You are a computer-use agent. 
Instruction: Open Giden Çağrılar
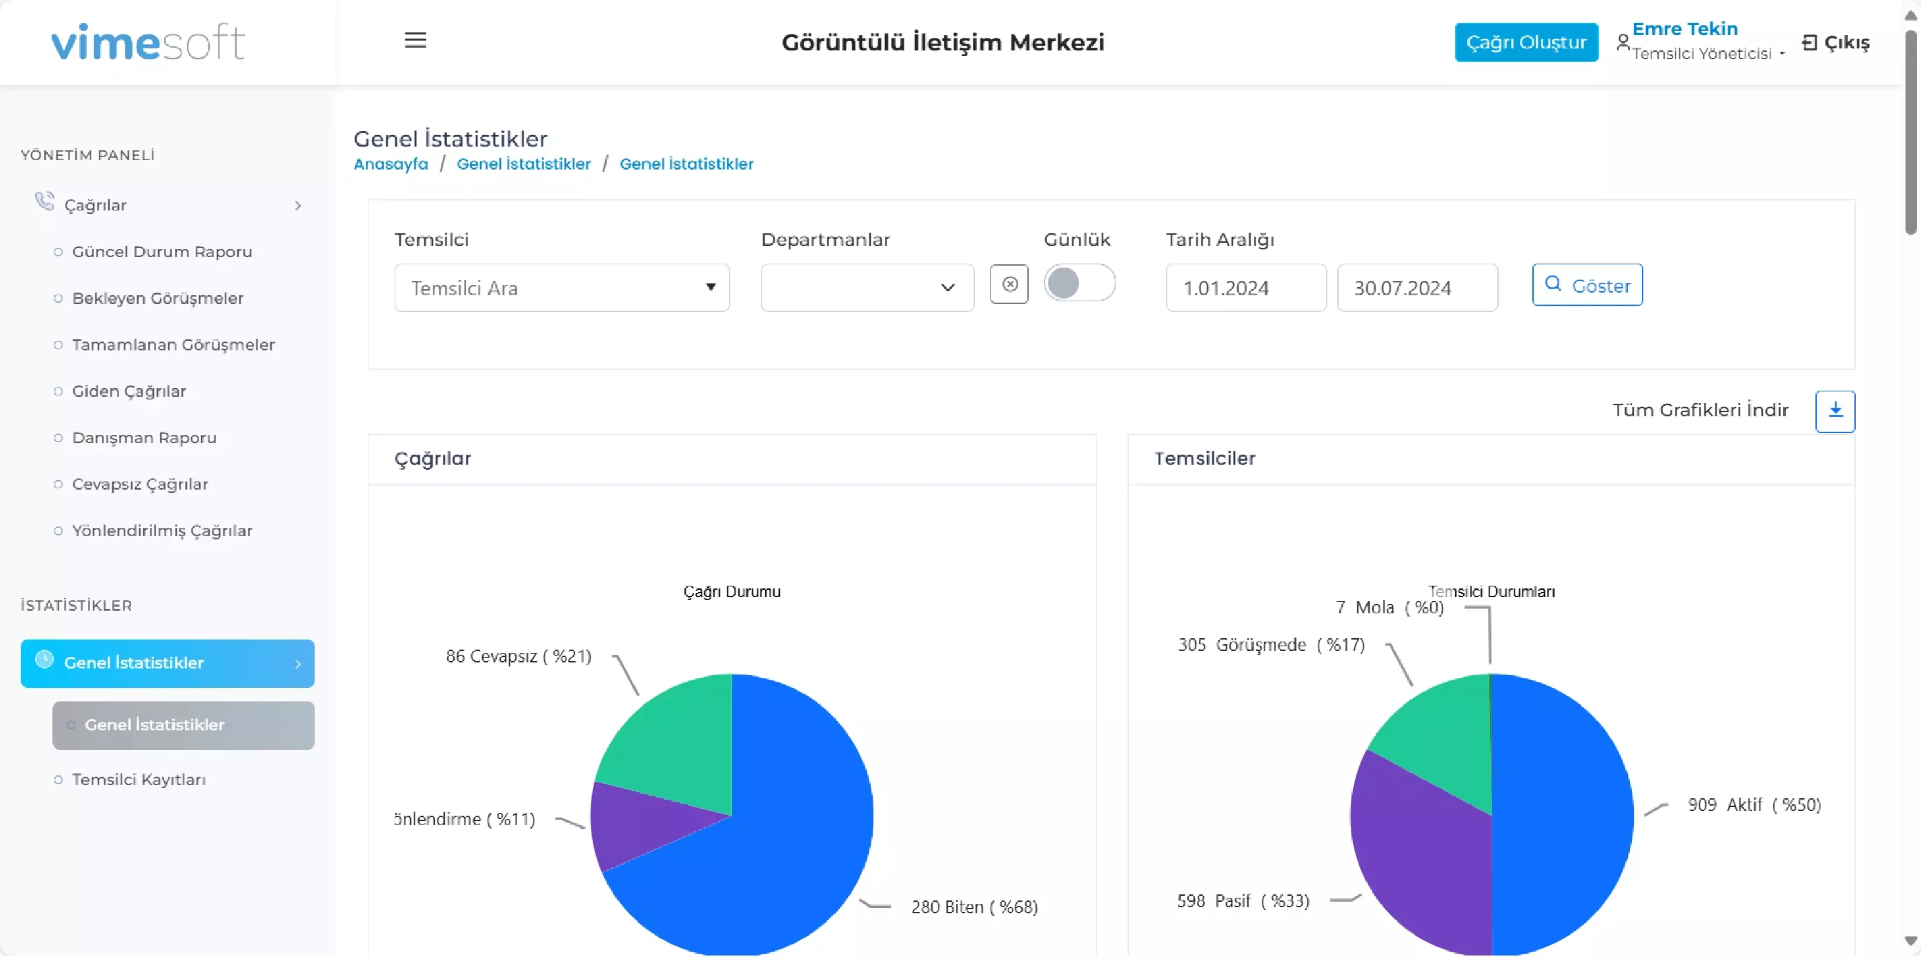(x=128, y=391)
